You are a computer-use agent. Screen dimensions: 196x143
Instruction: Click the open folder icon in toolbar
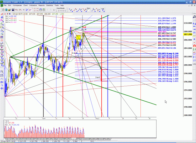point(9,10)
